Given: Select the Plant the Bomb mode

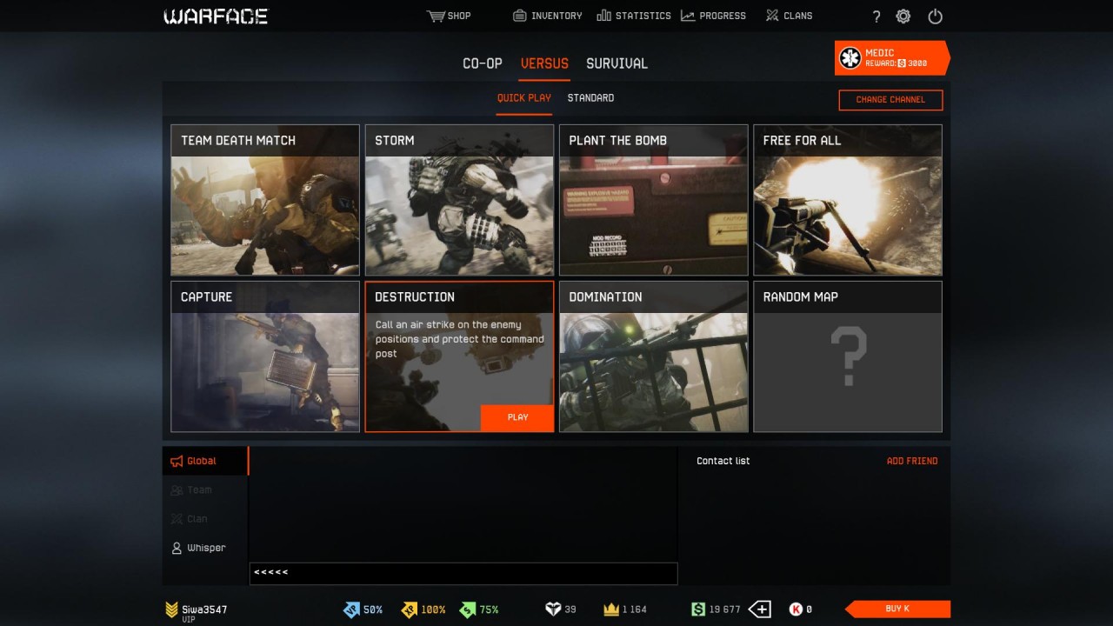Looking at the screenshot, I should click(x=653, y=200).
